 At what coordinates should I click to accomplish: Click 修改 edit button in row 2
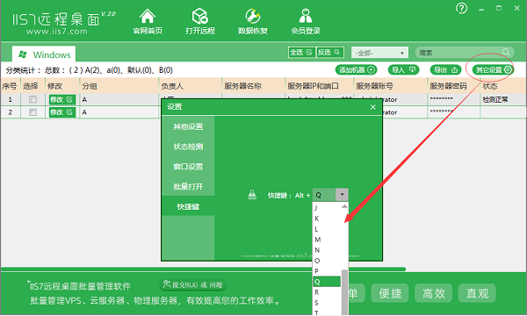61,112
